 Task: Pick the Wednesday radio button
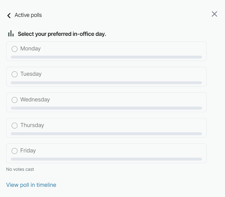pos(15,100)
